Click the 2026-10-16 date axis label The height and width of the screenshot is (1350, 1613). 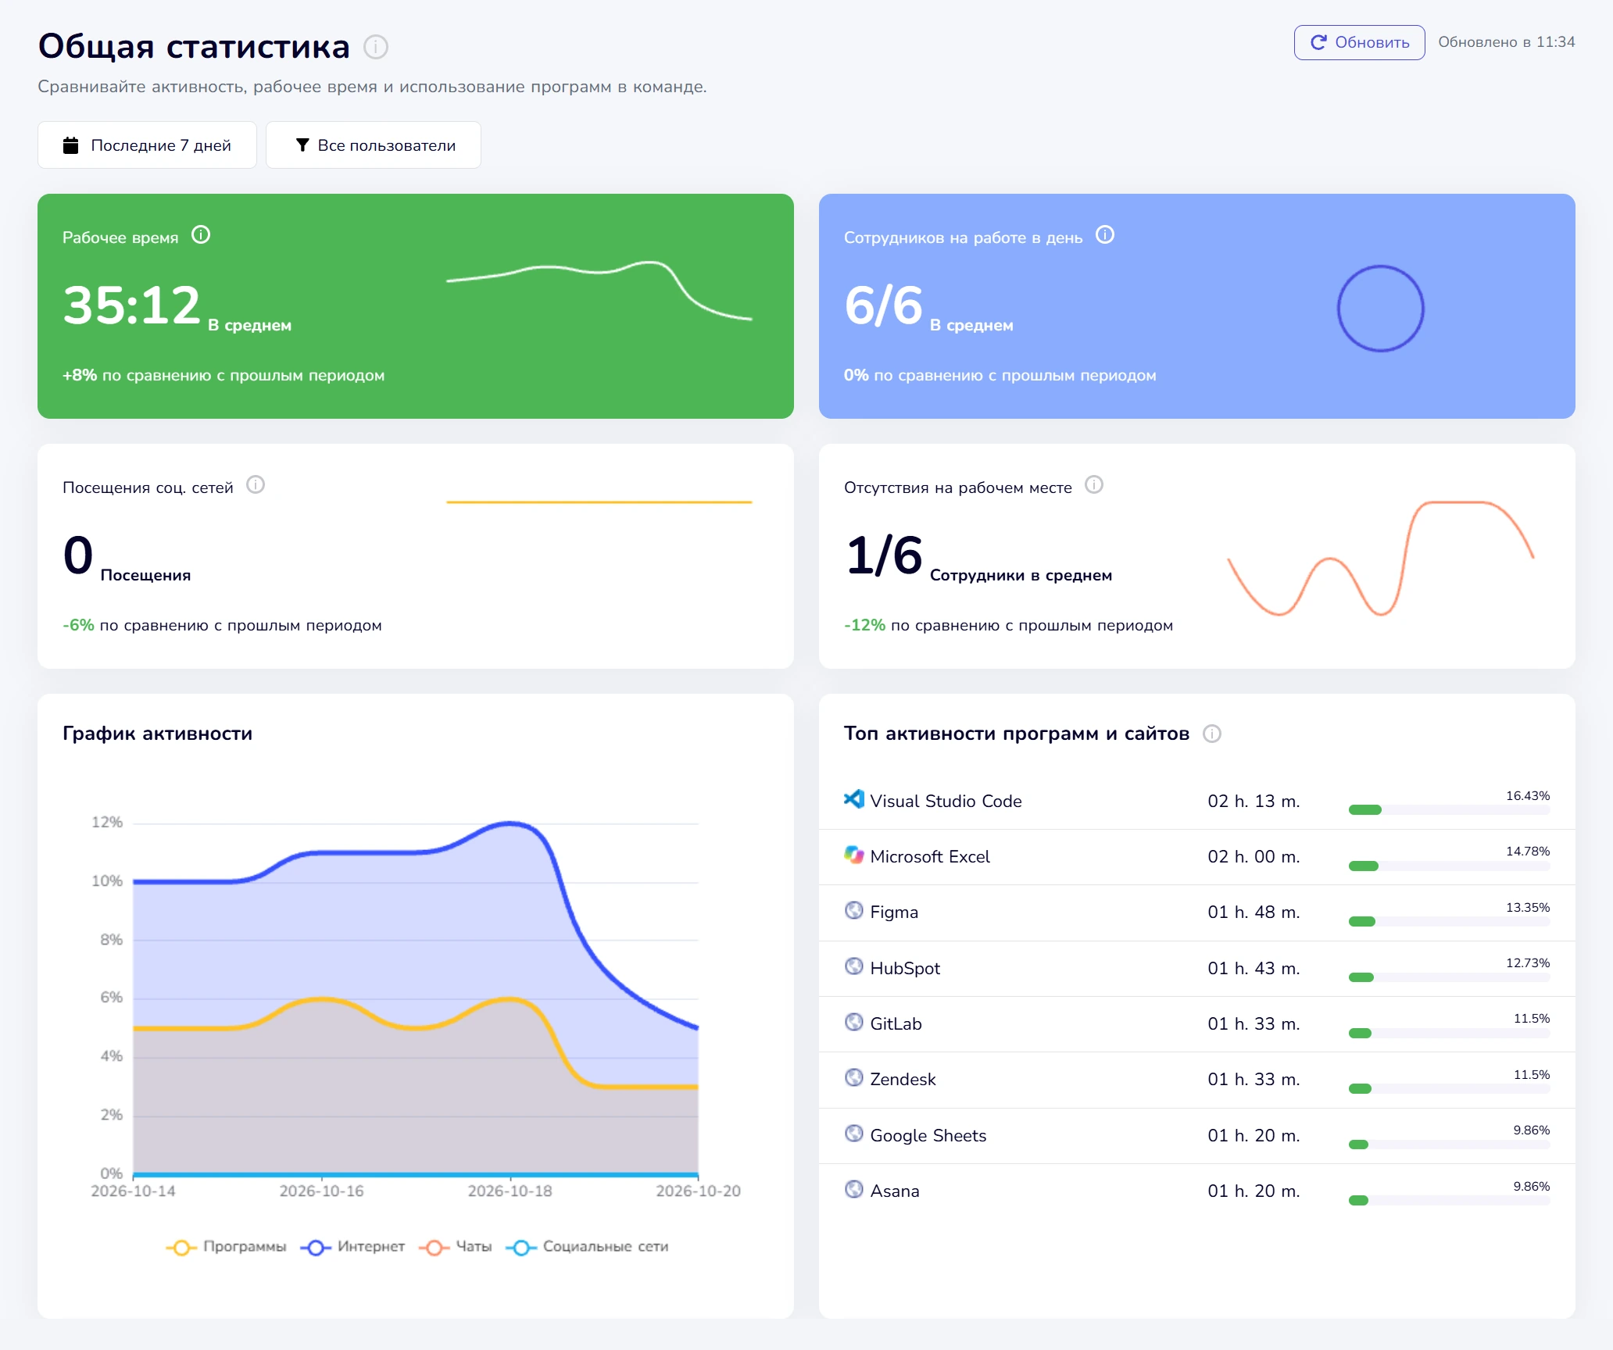[x=322, y=1191]
